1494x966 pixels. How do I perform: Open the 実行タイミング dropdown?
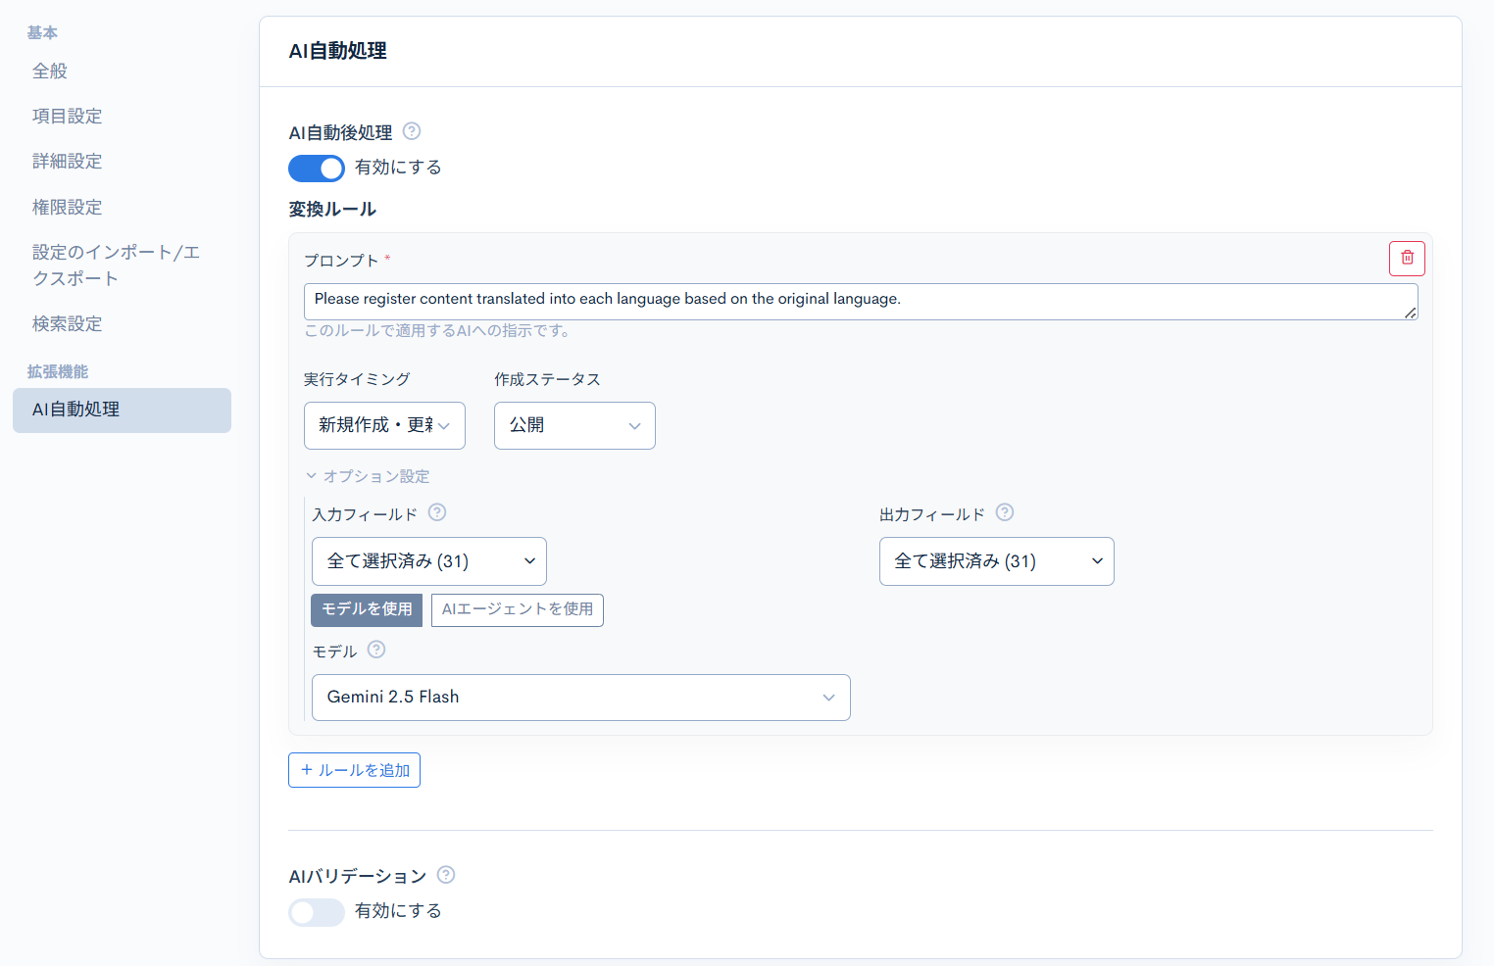[x=384, y=425]
